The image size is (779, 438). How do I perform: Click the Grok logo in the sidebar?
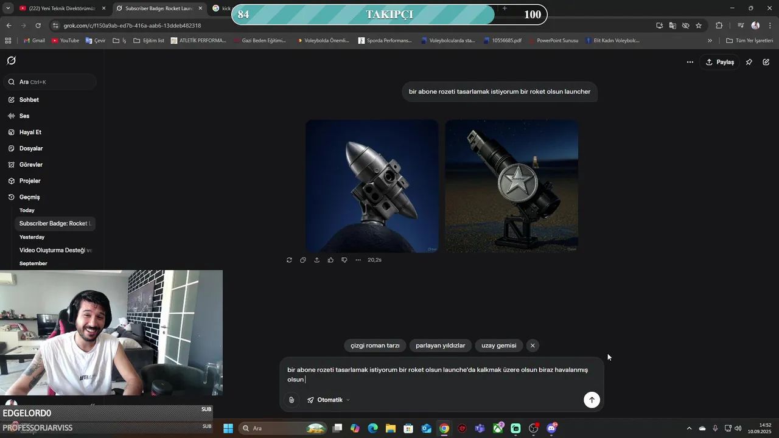pos(12,61)
